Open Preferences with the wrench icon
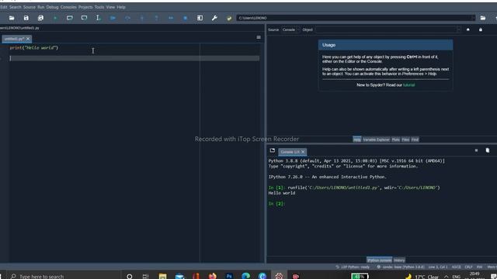Viewport: 497px width, 279px height. (214, 18)
